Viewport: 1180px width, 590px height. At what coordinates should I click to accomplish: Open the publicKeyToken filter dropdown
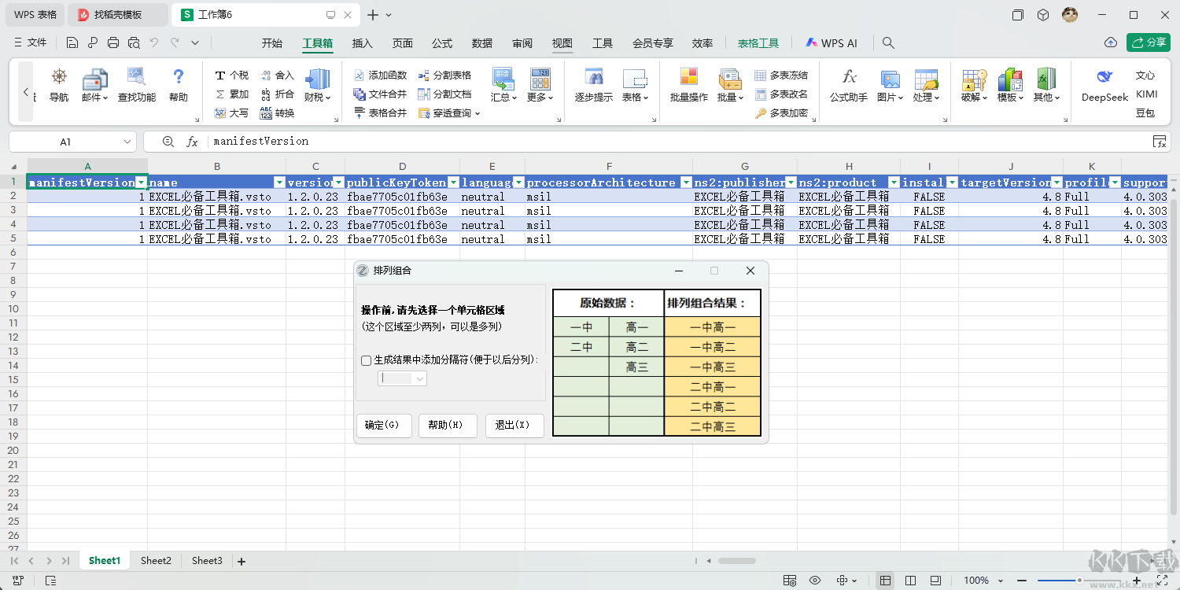[453, 183]
